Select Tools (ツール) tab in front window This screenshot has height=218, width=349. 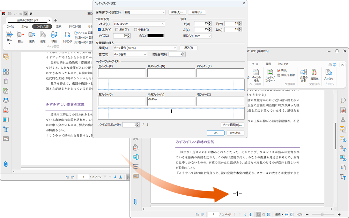(x=255, y=64)
